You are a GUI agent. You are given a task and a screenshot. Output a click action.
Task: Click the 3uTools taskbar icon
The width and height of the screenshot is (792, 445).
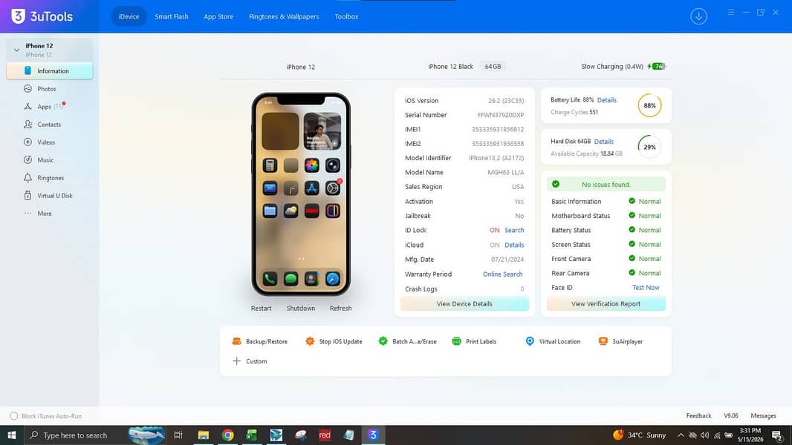point(373,435)
